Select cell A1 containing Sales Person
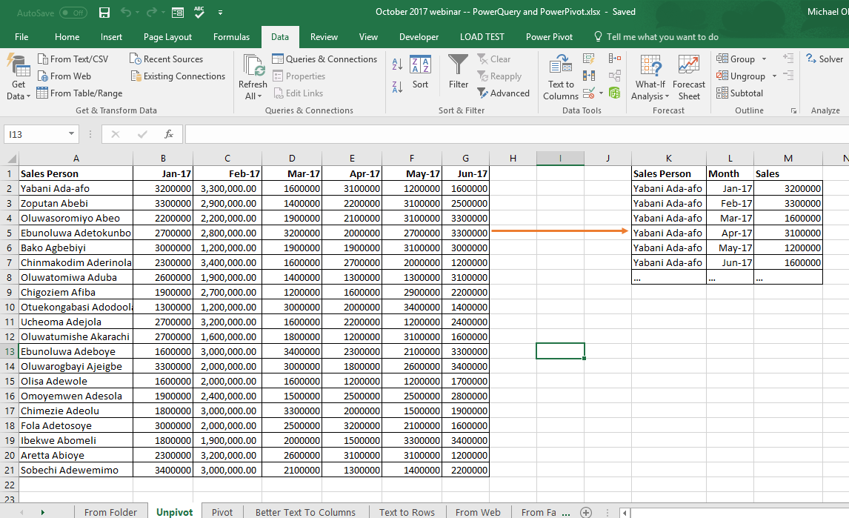Viewport: 849px width, 518px height. click(x=76, y=173)
